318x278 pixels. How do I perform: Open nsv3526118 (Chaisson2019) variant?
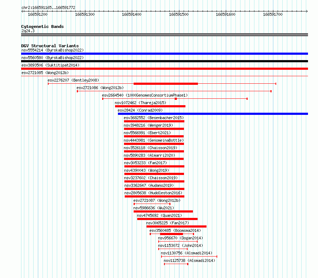[150, 148]
